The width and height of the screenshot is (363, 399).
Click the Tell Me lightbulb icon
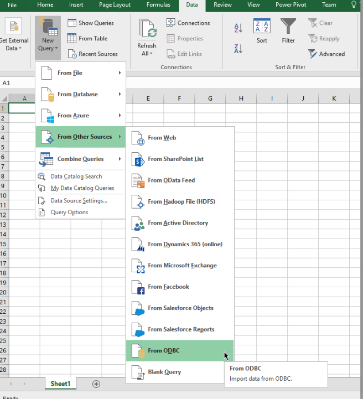pyautogui.click(x=354, y=4)
